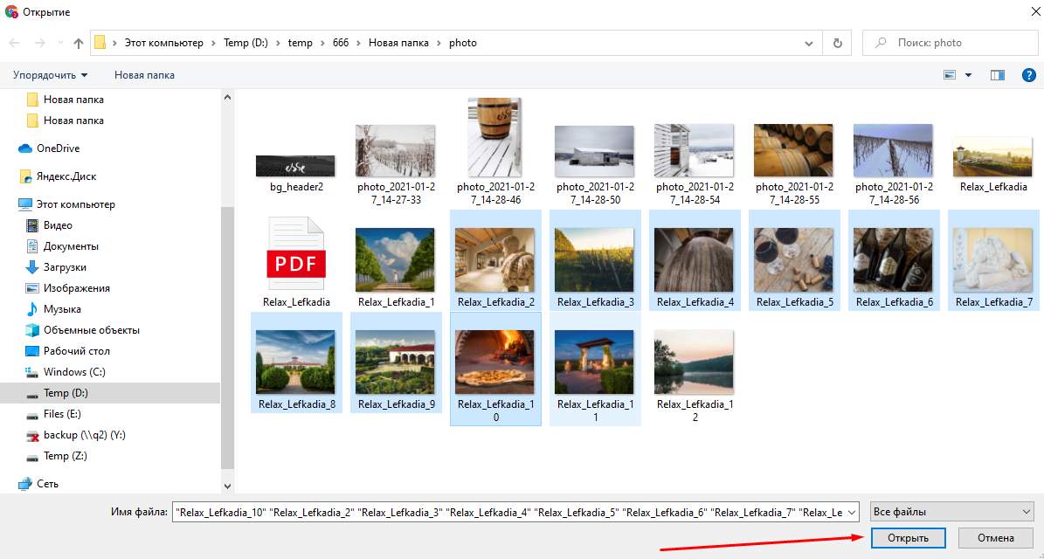Screen dimensions: 1044x559
Task: Toggle the preview pane icon
Action: click(x=997, y=75)
